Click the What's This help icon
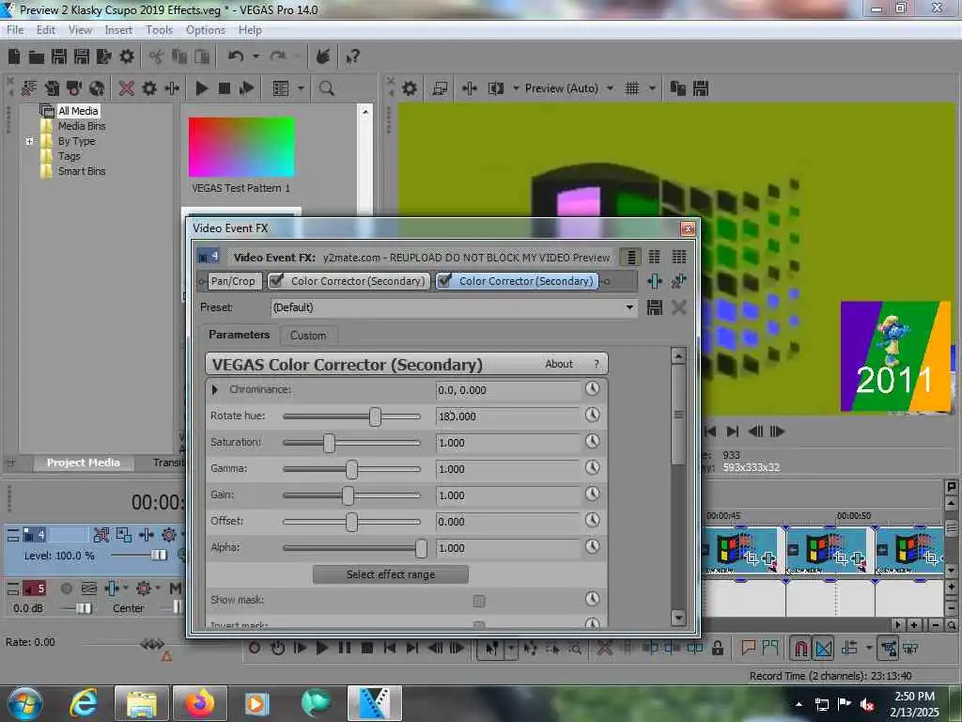The image size is (962, 722). point(352,57)
